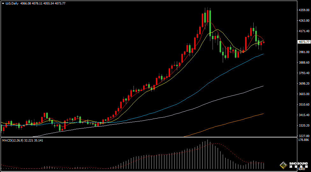The image size is (311, 172).
Task: Click the tallest MACD histogram bar
Action: [x=207, y=154]
